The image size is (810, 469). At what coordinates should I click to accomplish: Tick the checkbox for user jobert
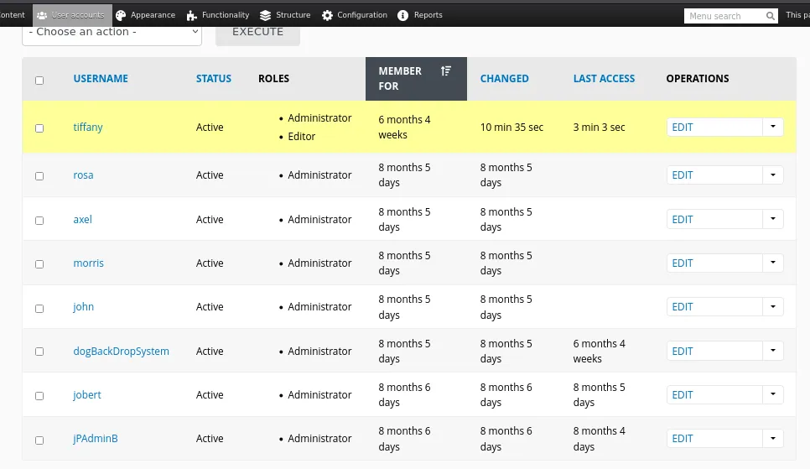click(39, 396)
